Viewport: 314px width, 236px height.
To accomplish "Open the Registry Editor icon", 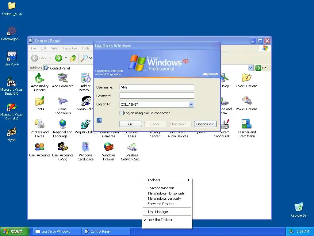I will pyautogui.click(x=86, y=126).
